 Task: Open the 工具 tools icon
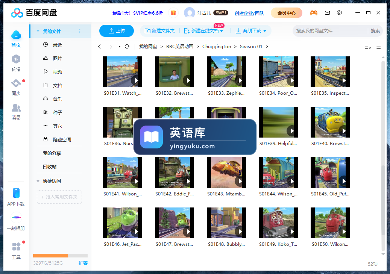point(16,247)
